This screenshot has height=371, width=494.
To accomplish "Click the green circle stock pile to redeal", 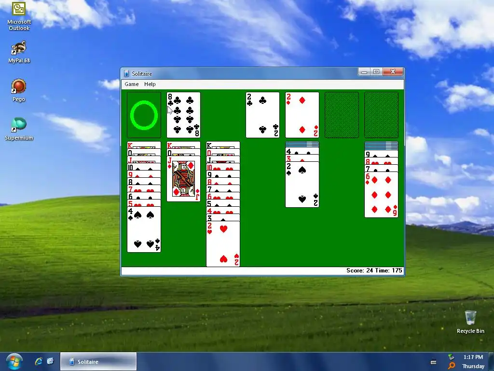I will click(x=144, y=115).
